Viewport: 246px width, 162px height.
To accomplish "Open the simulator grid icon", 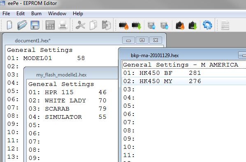I will pyautogui.click(x=50, y=25).
